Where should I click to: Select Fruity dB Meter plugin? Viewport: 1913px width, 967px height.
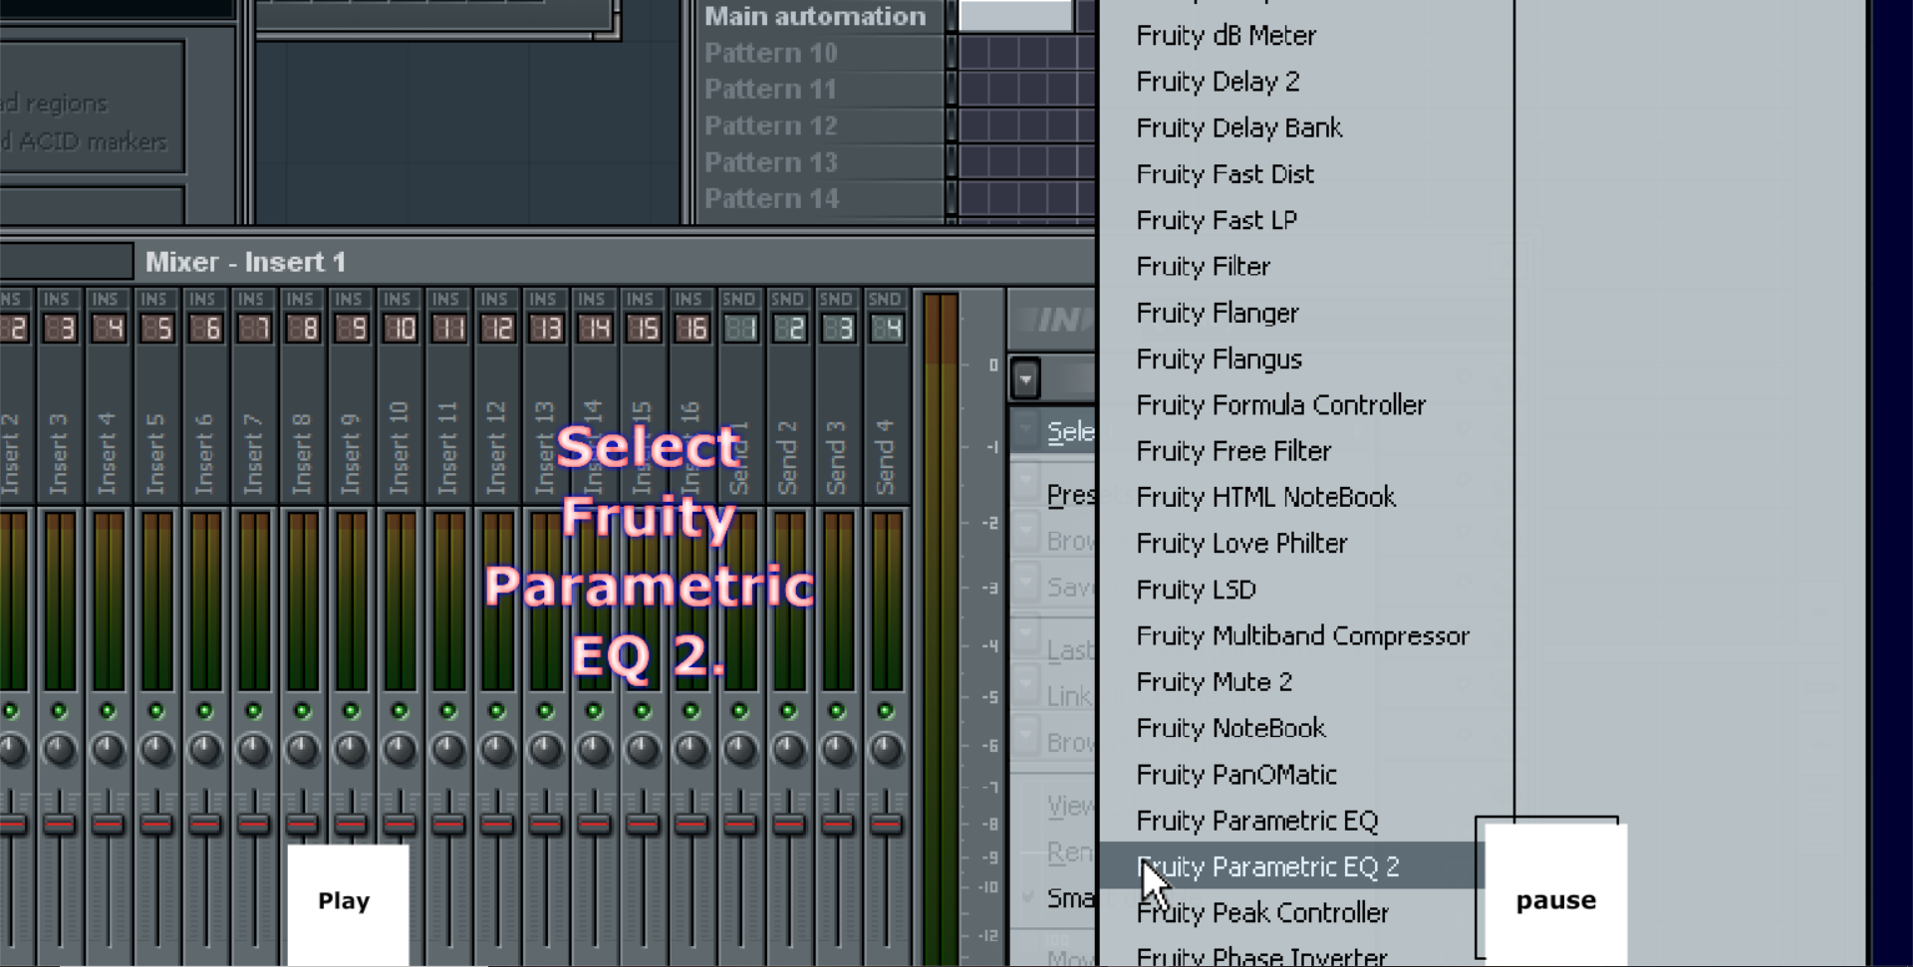[1226, 36]
